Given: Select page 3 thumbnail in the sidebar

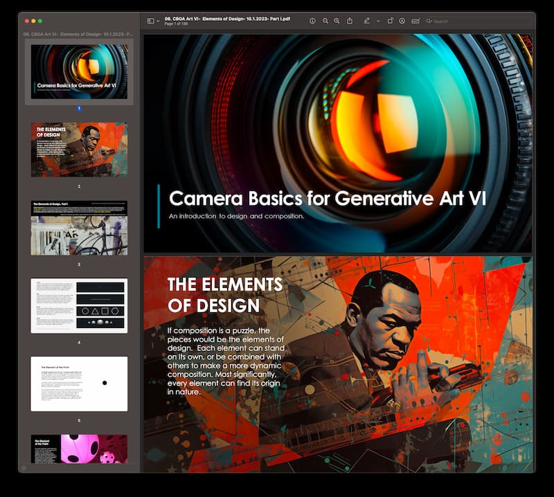Looking at the screenshot, I should [79, 228].
